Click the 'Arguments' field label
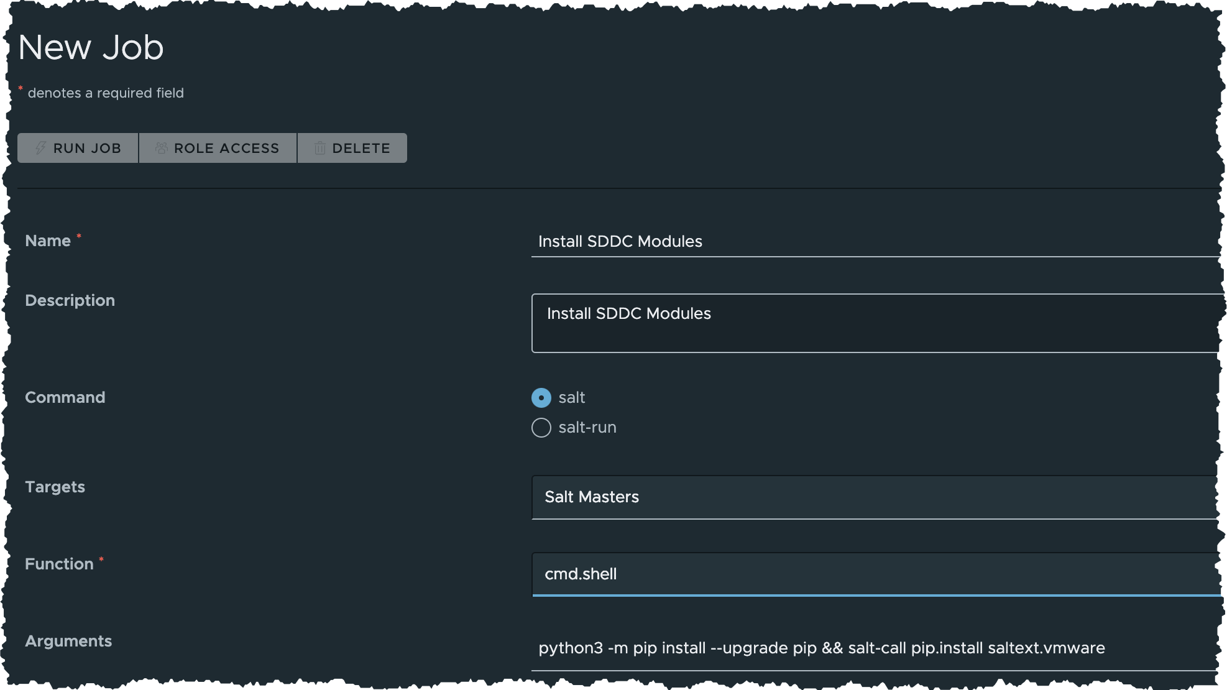 pos(68,641)
